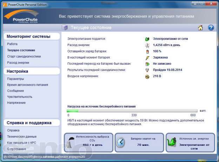Click the Home house icon
This screenshot has width=219, height=162.
200,28
